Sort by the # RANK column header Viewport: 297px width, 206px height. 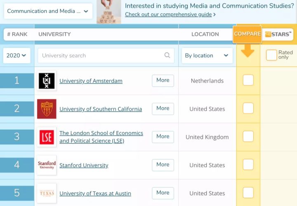click(17, 34)
